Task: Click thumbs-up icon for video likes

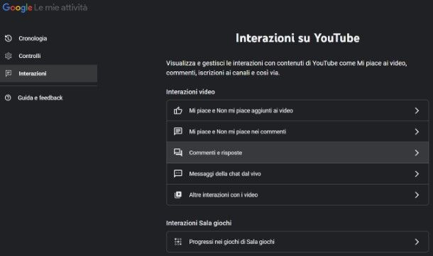Action: point(178,110)
